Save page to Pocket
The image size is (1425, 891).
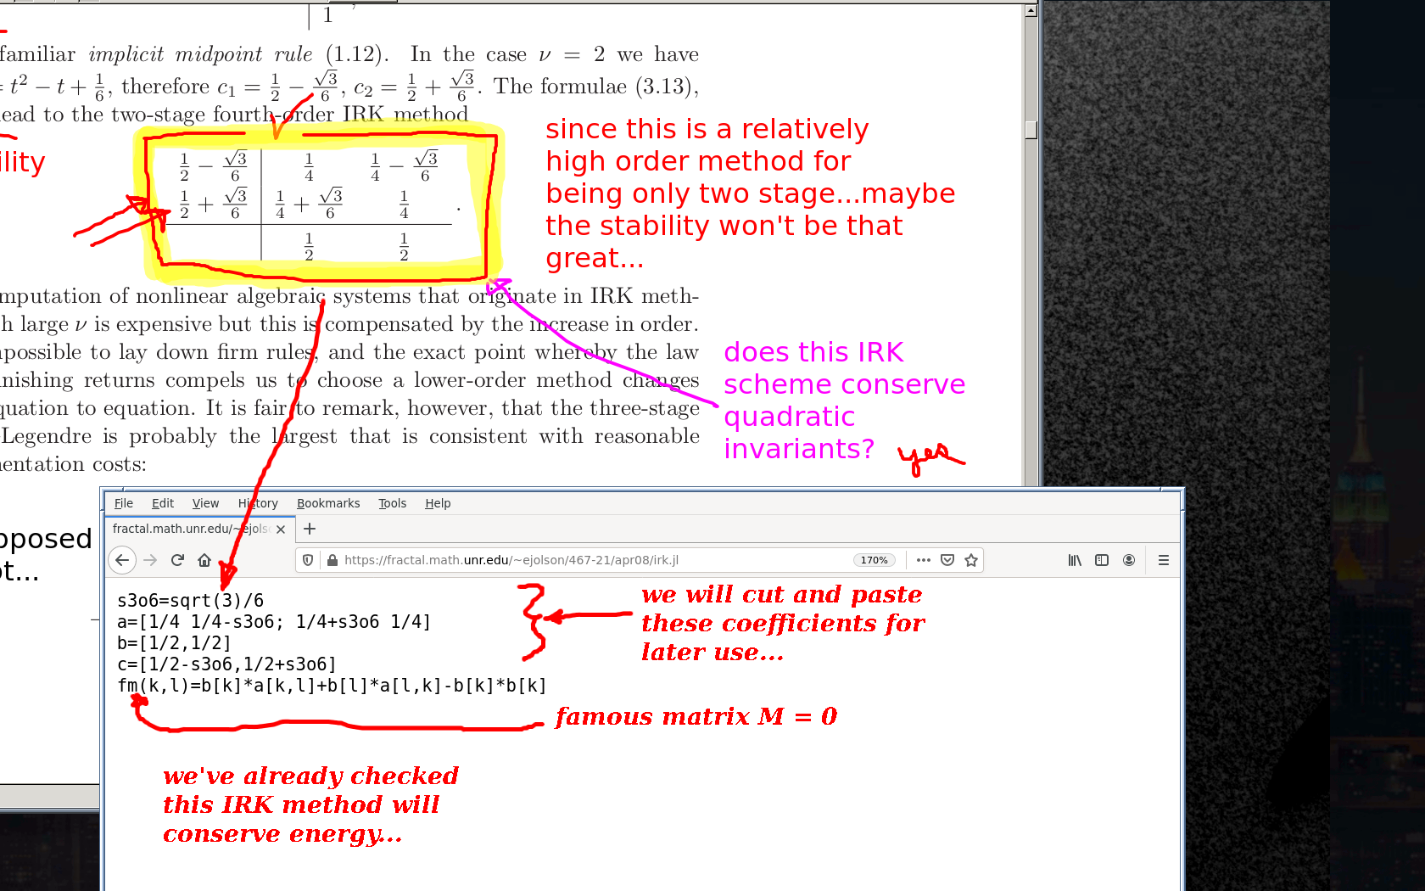tap(947, 560)
